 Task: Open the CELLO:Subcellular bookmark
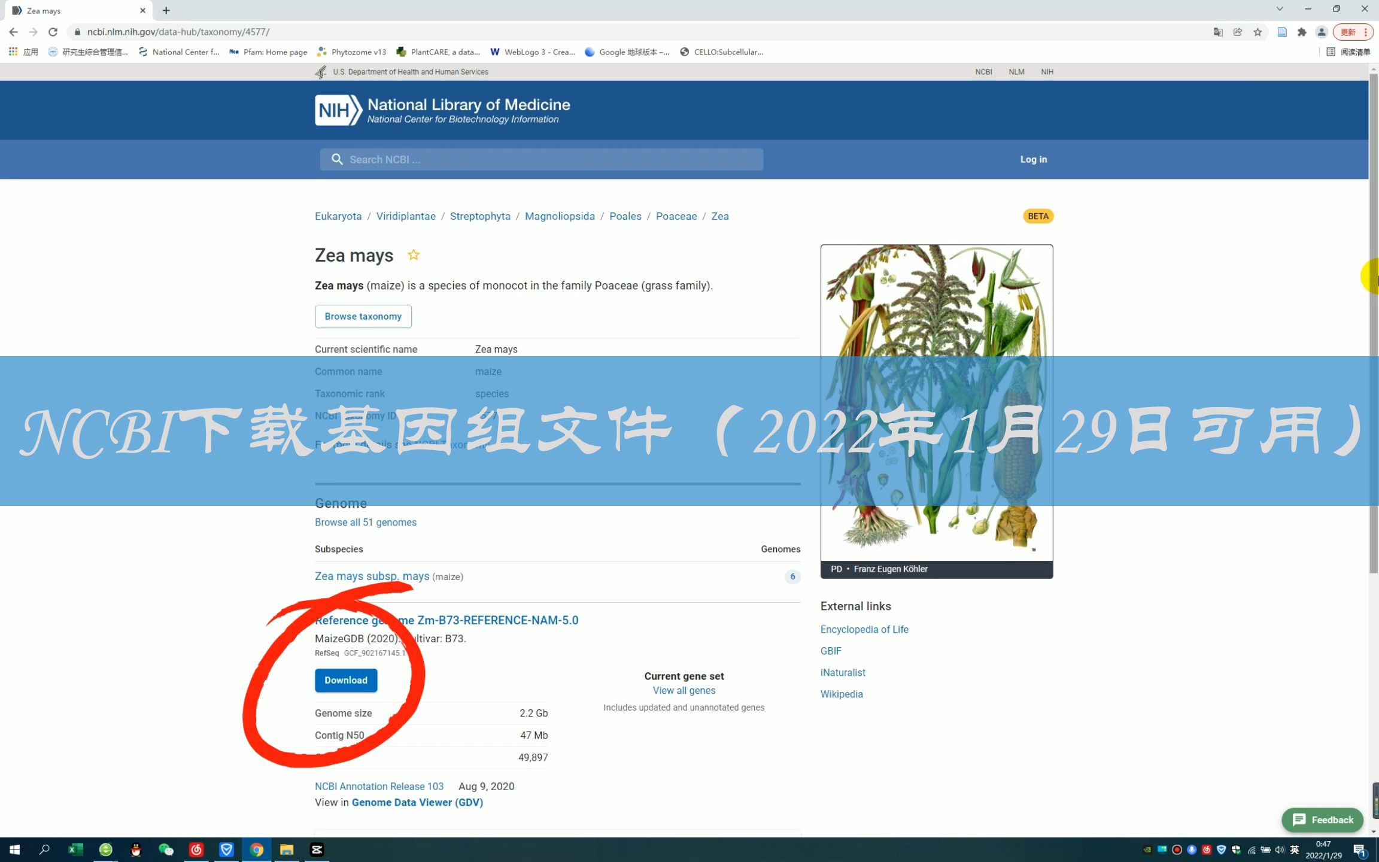click(722, 52)
